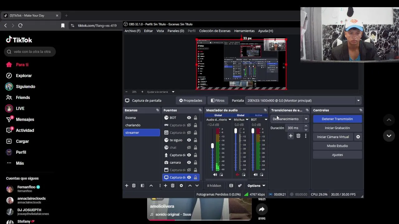Remove selected source with Fuentes trash icon

tap(173, 185)
